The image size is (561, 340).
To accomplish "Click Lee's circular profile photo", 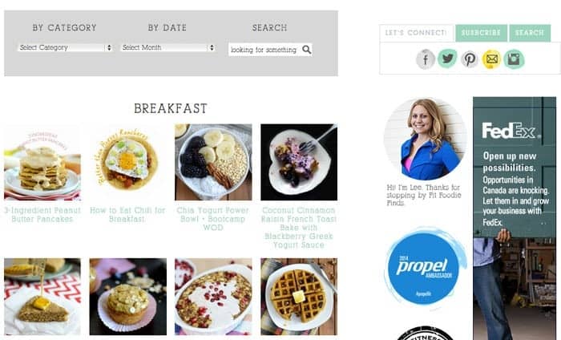I will (426, 139).
